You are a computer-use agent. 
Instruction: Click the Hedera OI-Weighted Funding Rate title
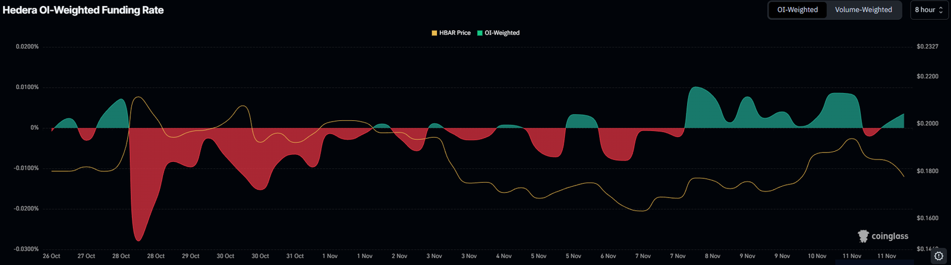pos(83,10)
